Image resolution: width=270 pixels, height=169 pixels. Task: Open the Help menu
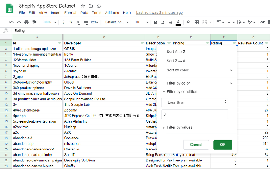coord(127,13)
